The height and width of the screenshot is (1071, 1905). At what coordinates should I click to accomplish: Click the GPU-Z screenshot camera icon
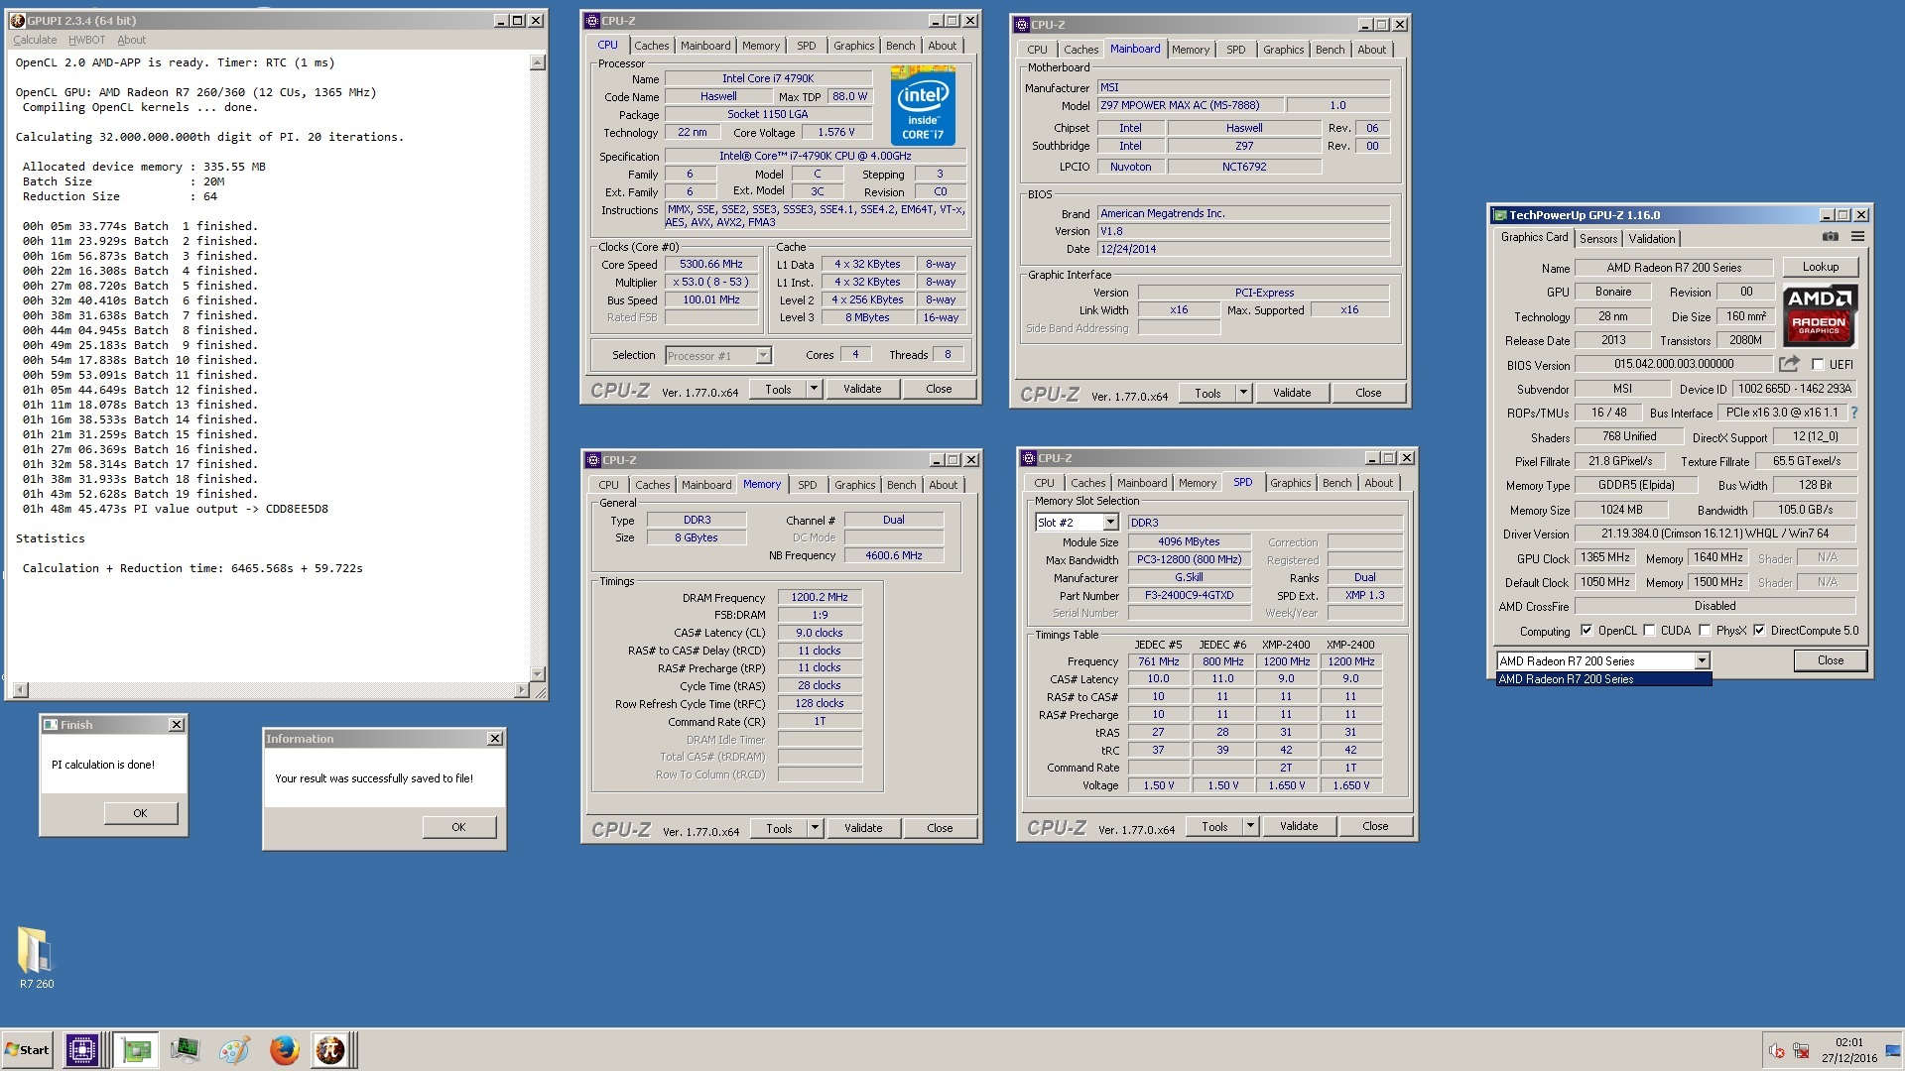1831,237
